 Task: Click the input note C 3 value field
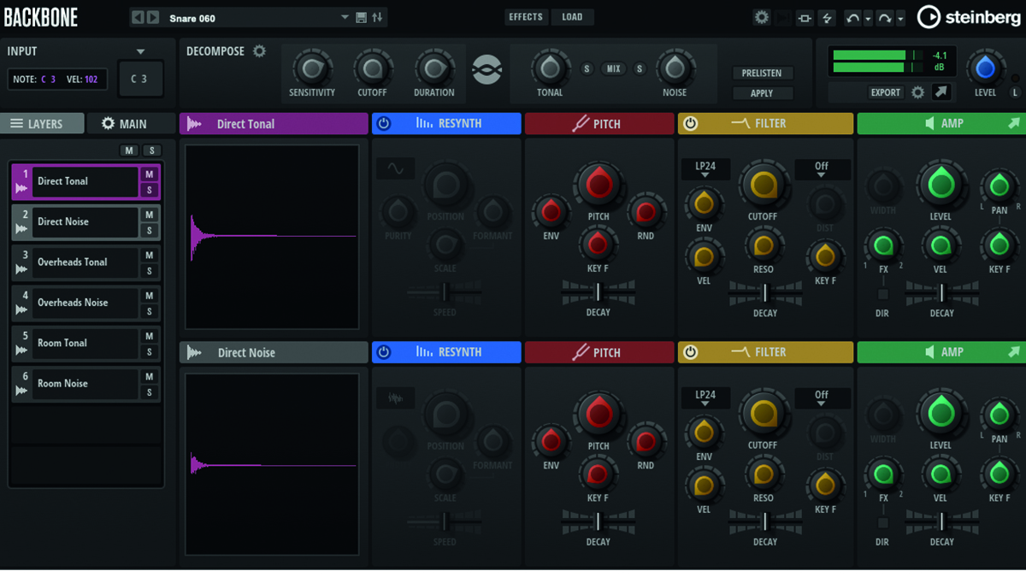(49, 79)
